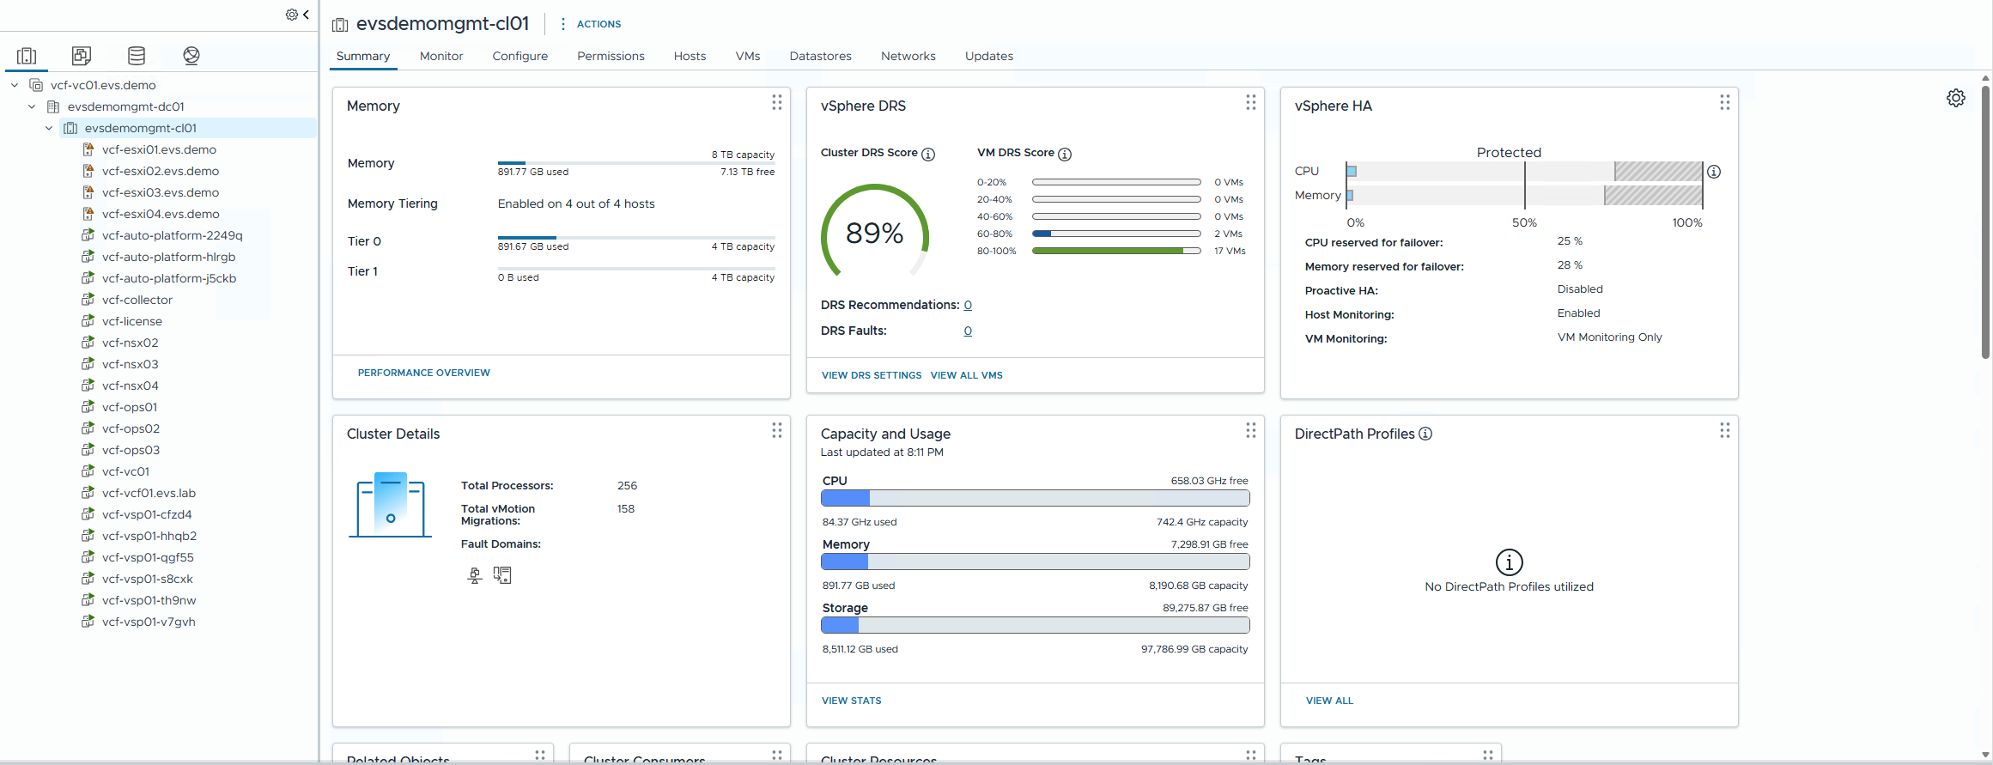Collapse the evsdemomgmt-cl01 cluster node

pyautogui.click(x=49, y=128)
